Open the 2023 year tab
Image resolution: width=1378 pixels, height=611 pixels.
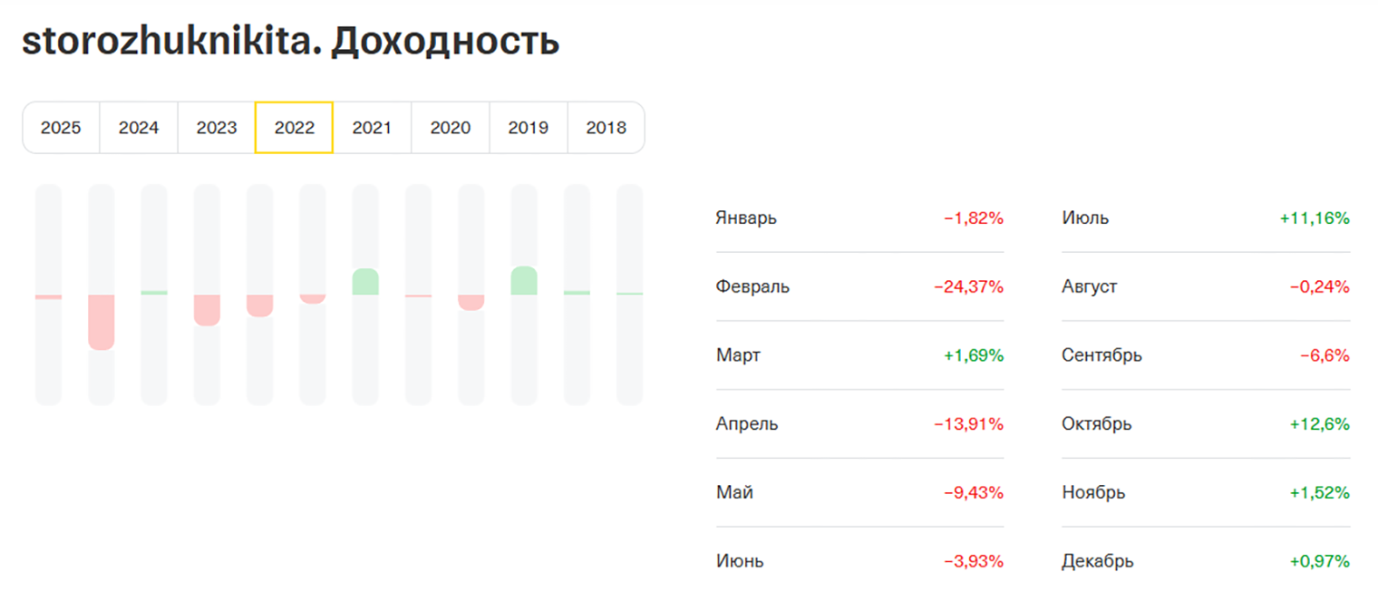tap(217, 128)
